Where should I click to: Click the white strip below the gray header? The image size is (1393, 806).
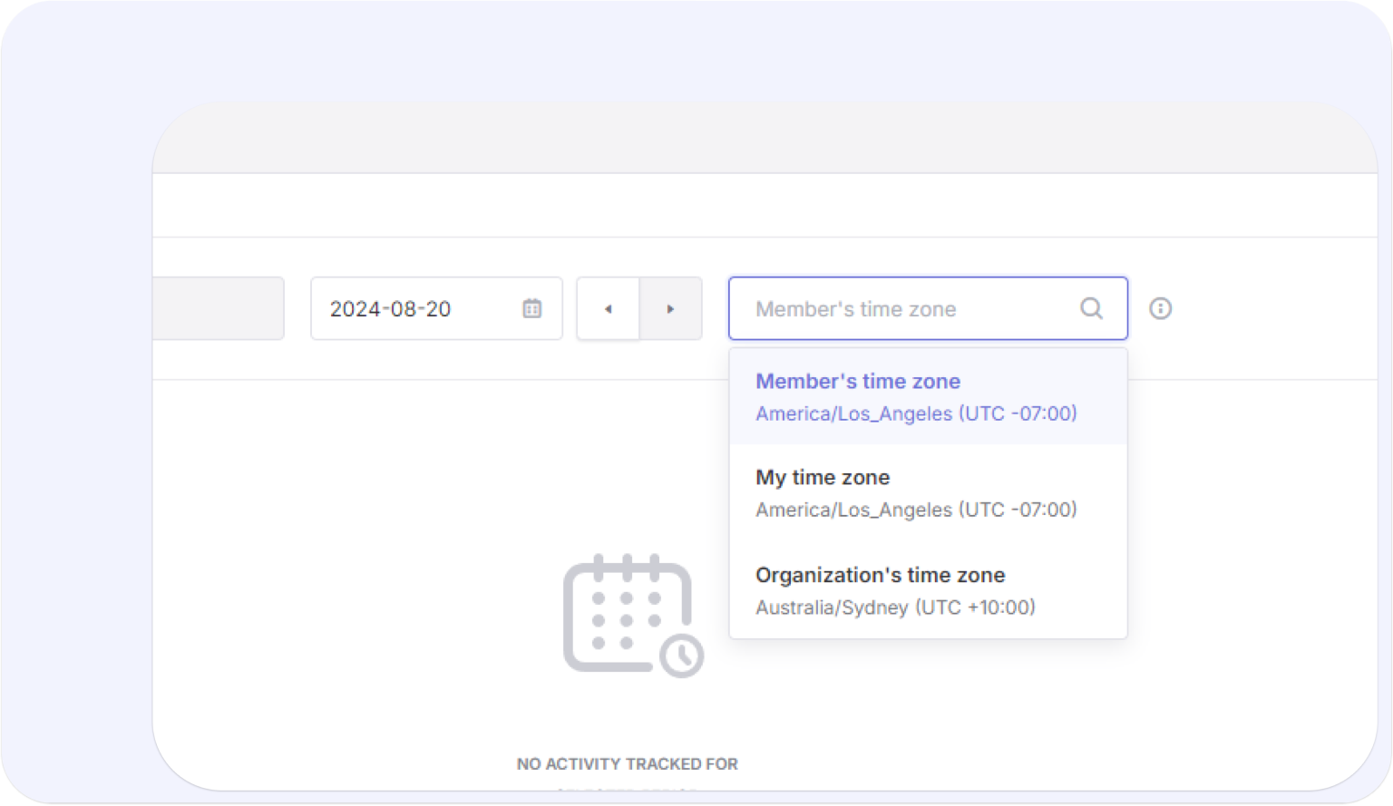[x=762, y=205]
